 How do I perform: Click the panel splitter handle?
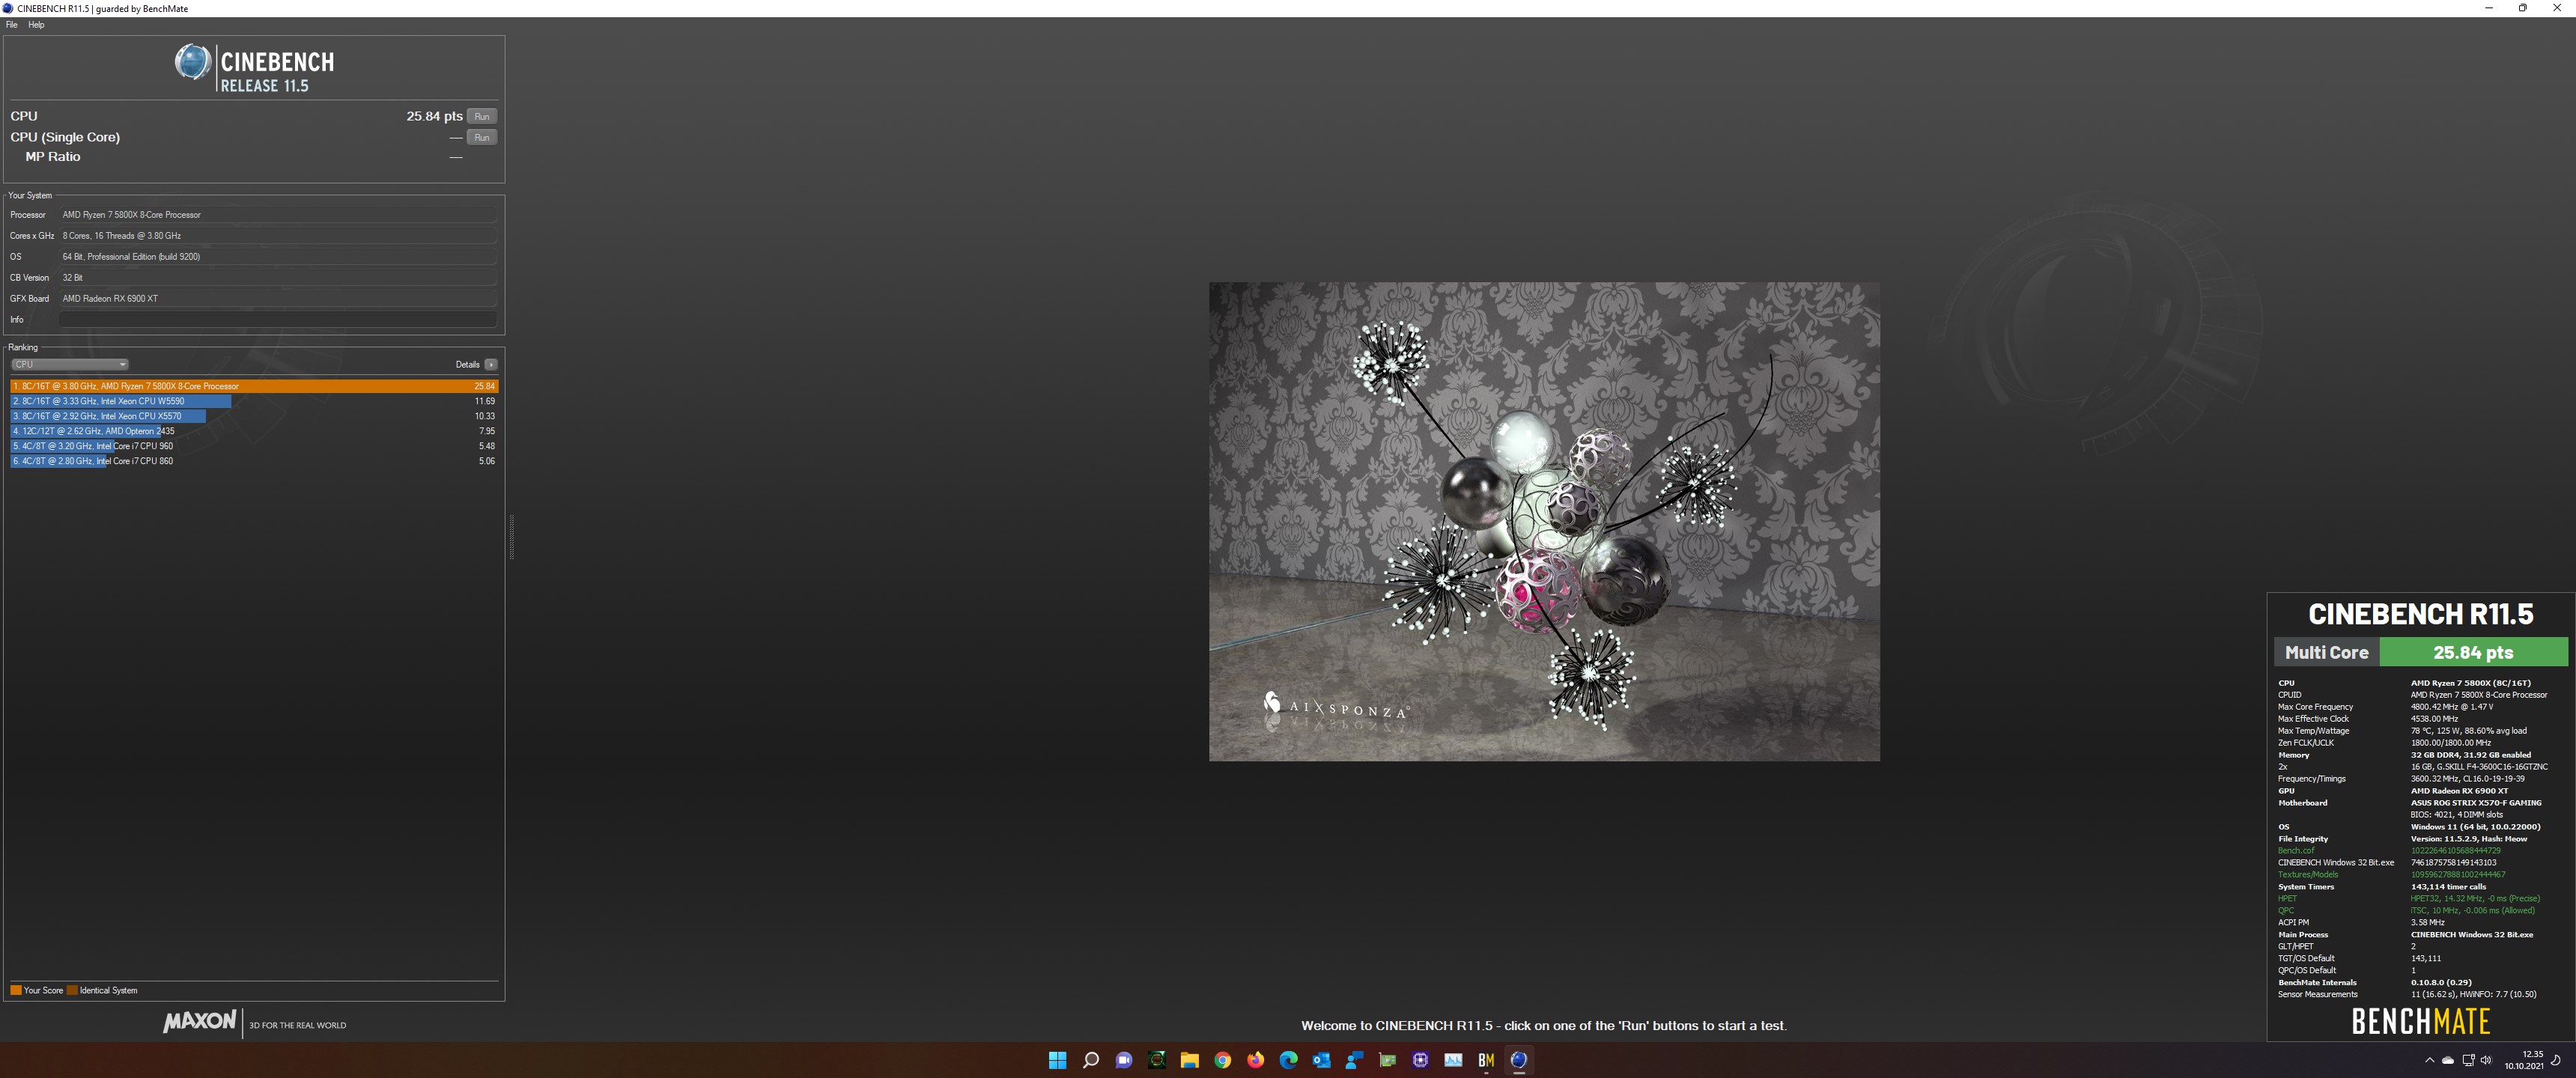(511, 537)
